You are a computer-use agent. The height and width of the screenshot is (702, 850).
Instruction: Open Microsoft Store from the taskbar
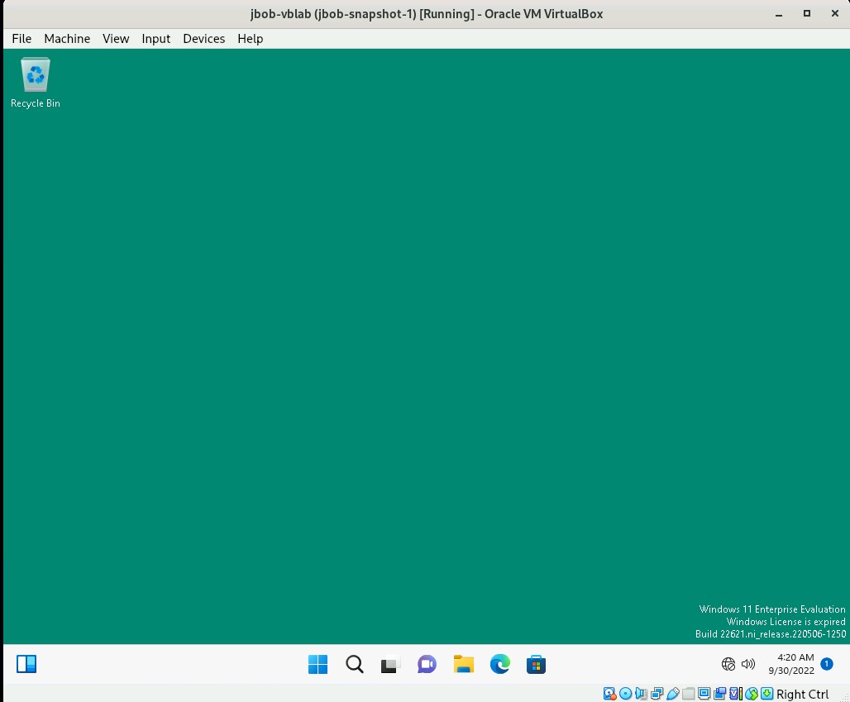tap(536, 664)
